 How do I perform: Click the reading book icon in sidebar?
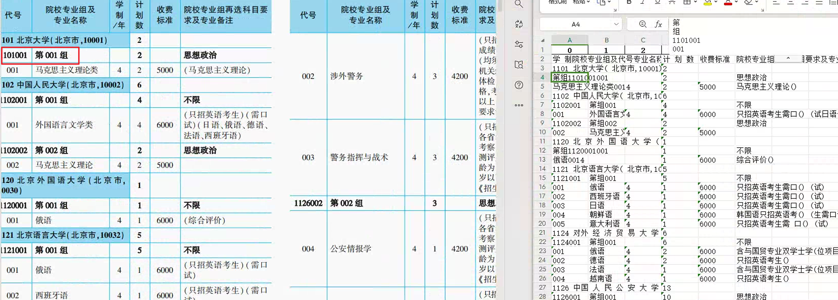coord(519,65)
